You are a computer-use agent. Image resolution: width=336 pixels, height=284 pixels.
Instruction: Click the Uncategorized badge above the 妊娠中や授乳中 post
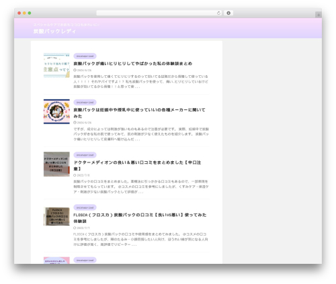85,102
